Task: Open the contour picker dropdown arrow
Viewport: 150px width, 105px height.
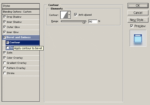Action: [69, 15]
